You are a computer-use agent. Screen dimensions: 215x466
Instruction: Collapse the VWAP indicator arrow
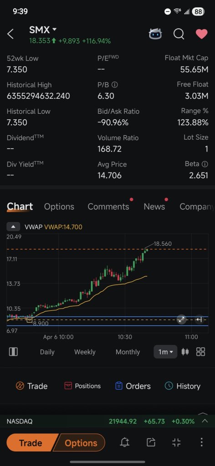(13, 227)
